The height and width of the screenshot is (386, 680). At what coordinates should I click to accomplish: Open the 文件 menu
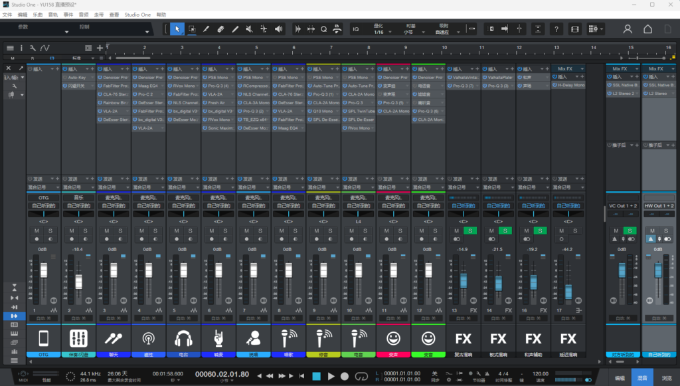coord(7,15)
